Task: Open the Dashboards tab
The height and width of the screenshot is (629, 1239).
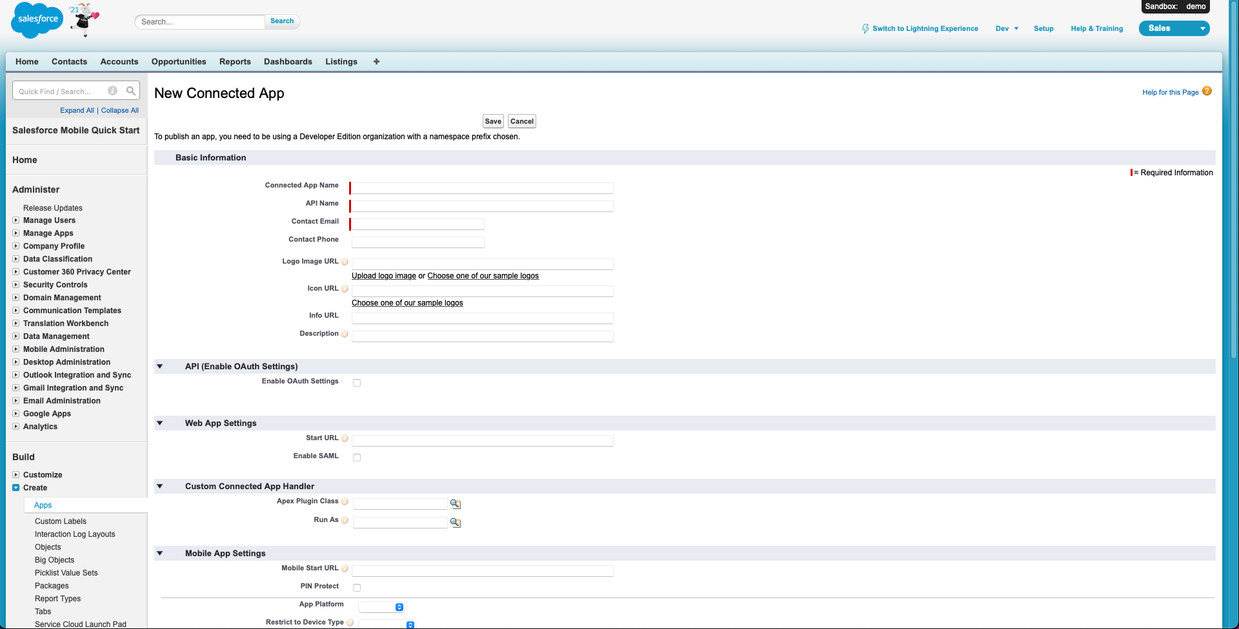Action: [288, 62]
